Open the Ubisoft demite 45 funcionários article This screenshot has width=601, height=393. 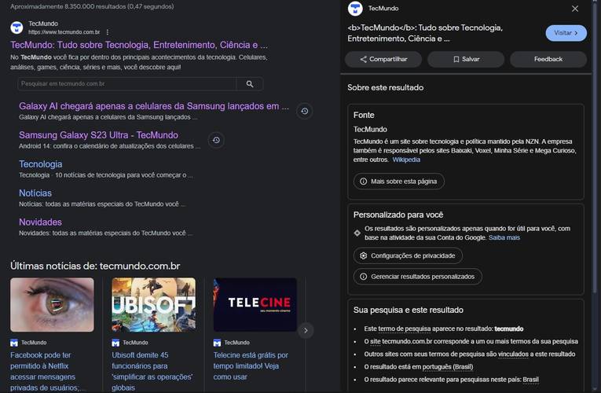(152, 371)
